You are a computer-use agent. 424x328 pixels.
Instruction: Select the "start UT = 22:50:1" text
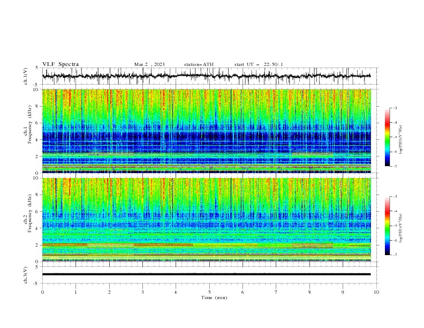tap(259, 64)
